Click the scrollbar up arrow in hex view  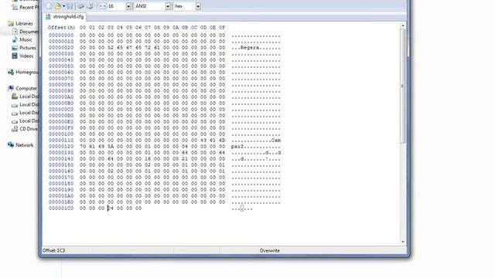[403, 25]
